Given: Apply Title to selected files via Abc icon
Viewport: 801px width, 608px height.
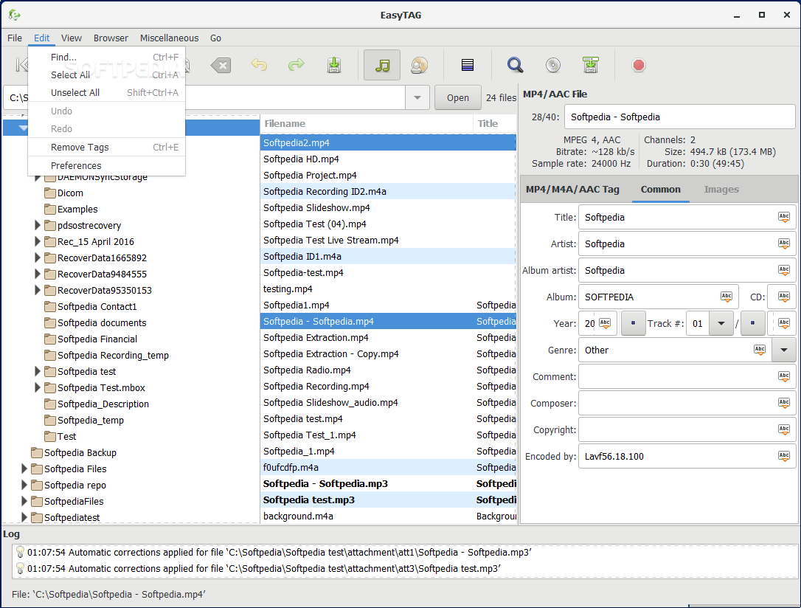Looking at the screenshot, I should [783, 217].
